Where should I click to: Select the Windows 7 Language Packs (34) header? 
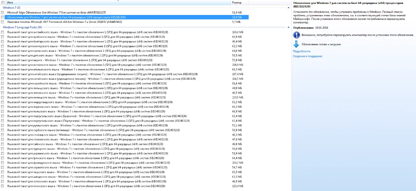tap(22, 27)
